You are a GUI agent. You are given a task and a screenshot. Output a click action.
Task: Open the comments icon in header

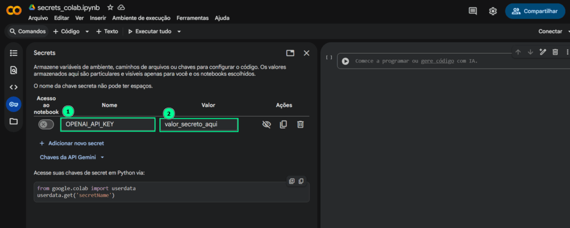click(x=473, y=11)
